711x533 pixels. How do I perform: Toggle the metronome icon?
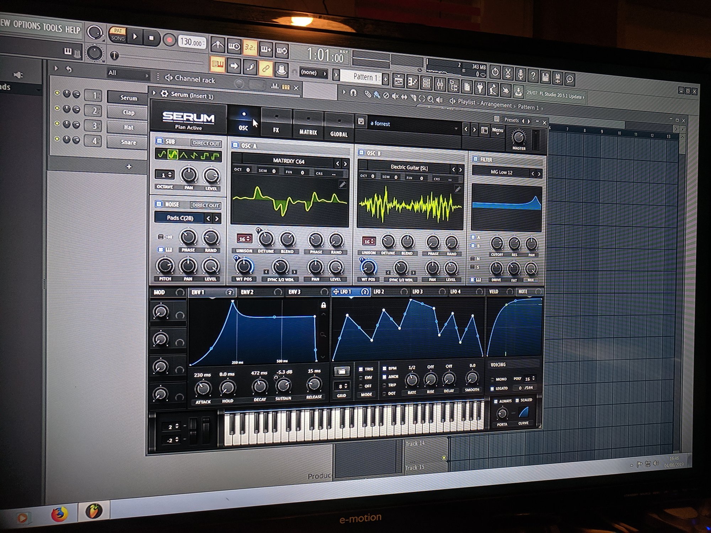click(218, 45)
